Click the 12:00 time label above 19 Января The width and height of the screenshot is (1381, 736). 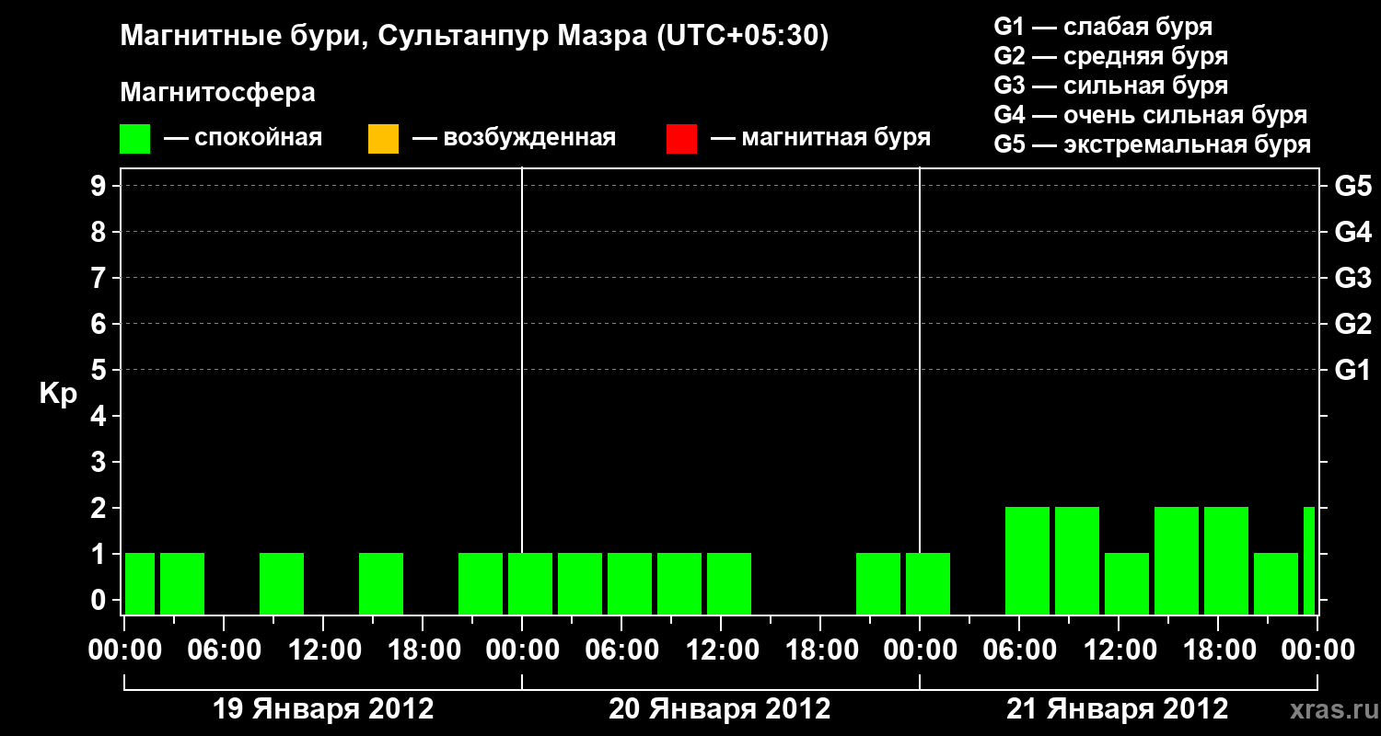pos(324,650)
